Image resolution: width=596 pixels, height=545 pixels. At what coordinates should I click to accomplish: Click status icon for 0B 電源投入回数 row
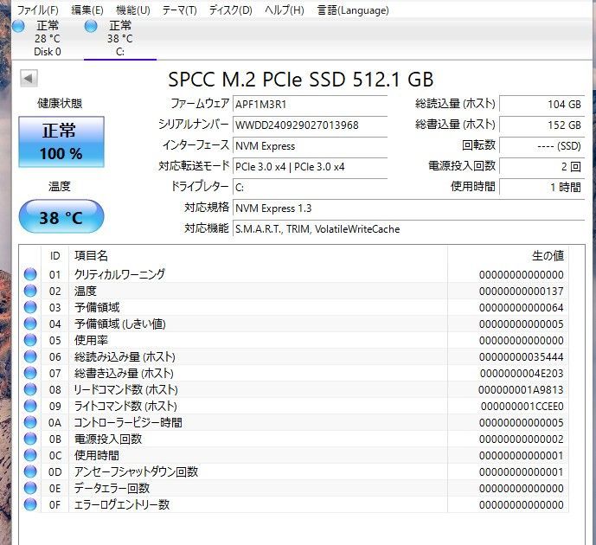pyautogui.click(x=30, y=439)
